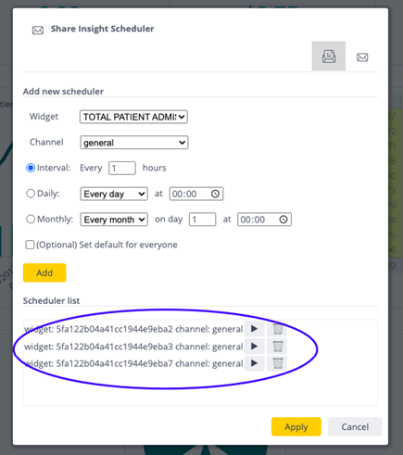Open clock picker on Daily time field
This screenshot has width=403, height=455.
pyautogui.click(x=215, y=194)
